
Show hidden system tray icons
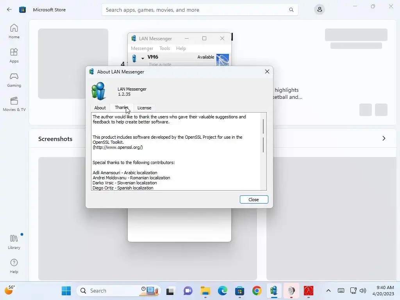click(x=329, y=291)
